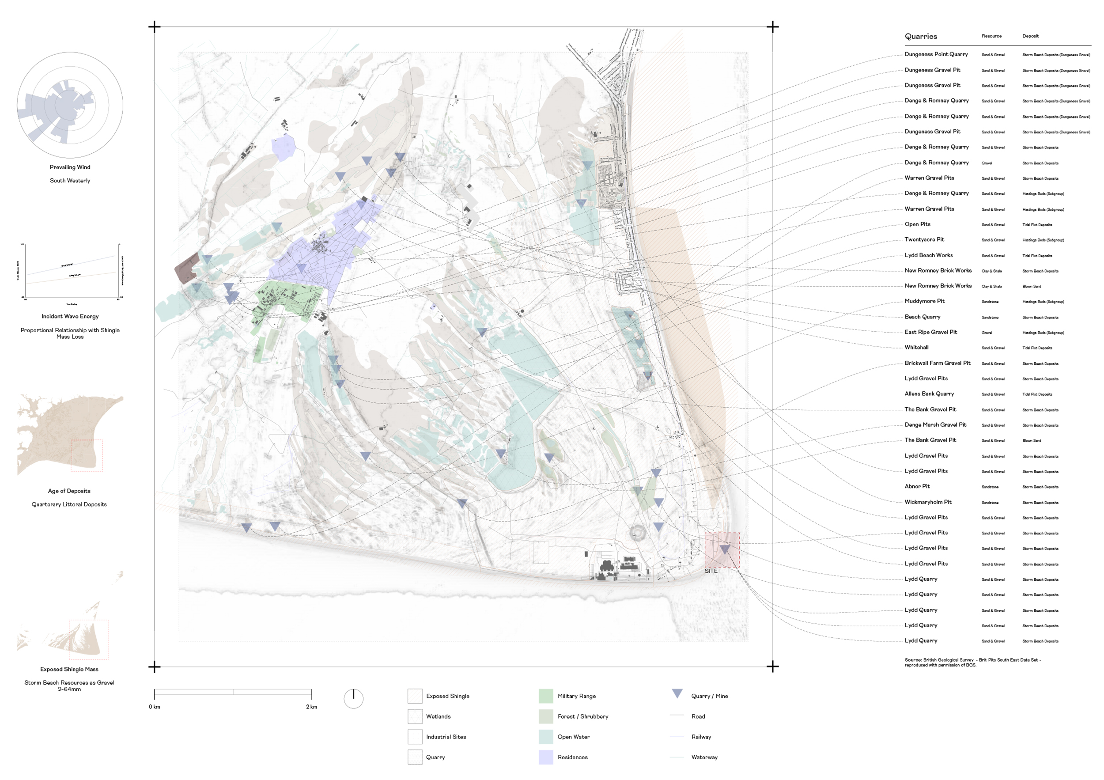Screen dimensions: 1104x780
Task: Click the Exposed Shingle legend box
Action: tap(415, 696)
